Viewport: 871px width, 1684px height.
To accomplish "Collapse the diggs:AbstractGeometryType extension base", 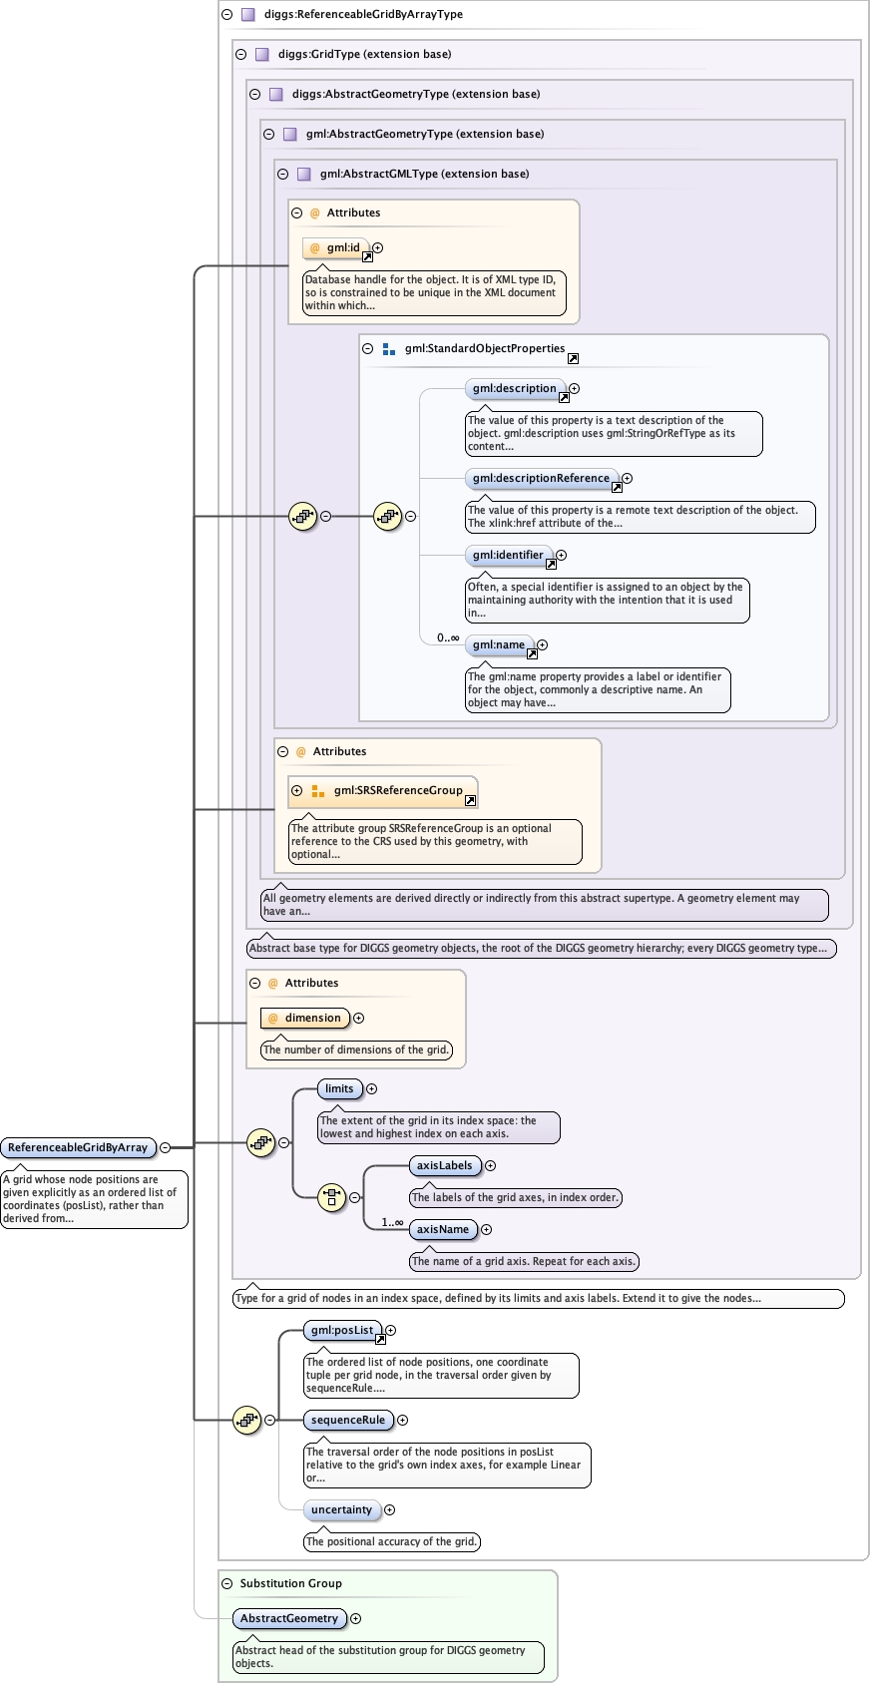I will pyautogui.click(x=255, y=95).
